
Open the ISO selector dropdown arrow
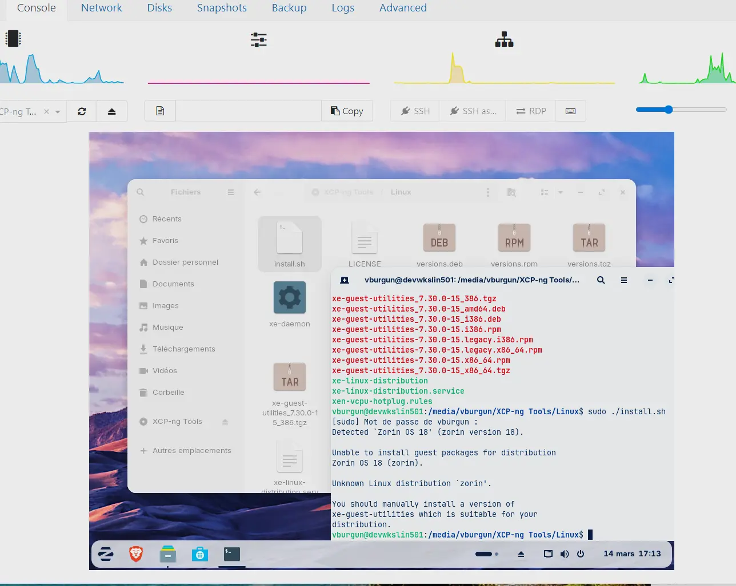pyautogui.click(x=58, y=112)
